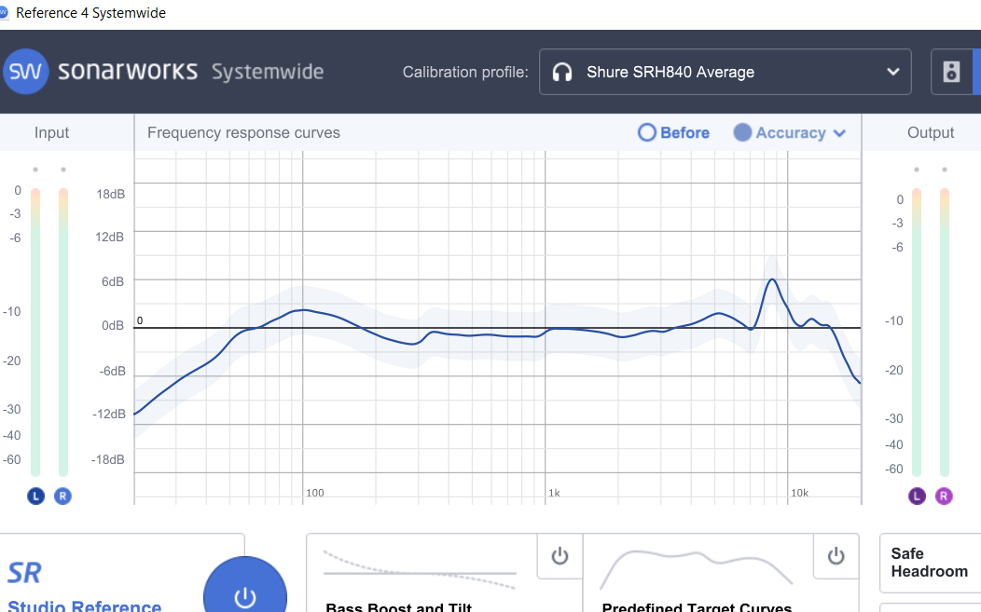Expand the calibration profile chevron arrow
981x612 pixels.
click(x=893, y=72)
